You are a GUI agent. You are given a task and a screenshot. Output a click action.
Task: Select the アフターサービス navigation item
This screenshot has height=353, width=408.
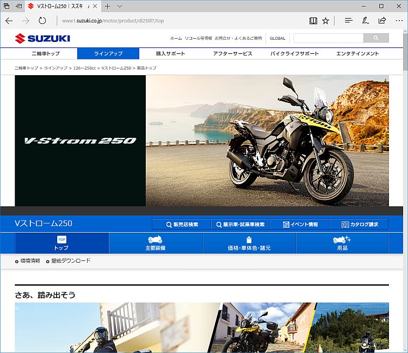(x=233, y=54)
